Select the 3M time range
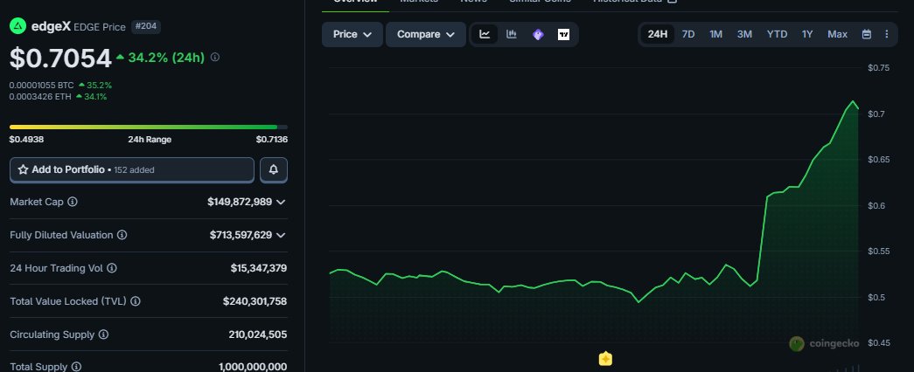 click(744, 34)
